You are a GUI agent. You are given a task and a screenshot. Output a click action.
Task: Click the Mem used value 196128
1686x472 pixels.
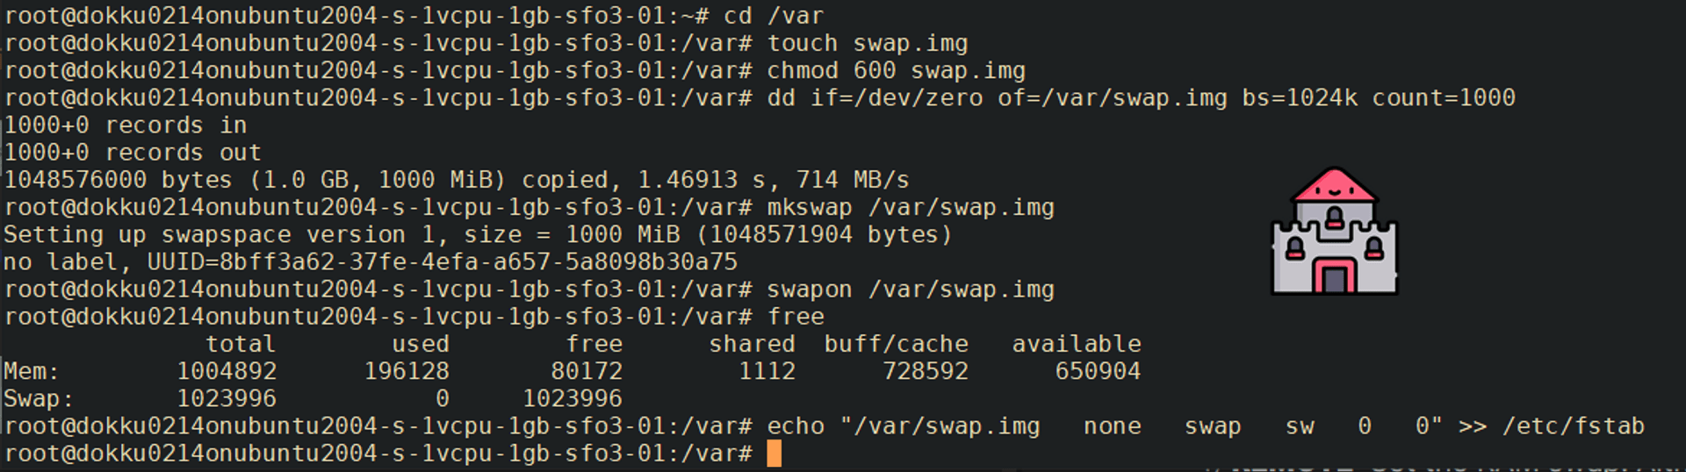407,371
